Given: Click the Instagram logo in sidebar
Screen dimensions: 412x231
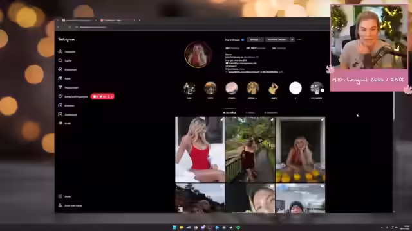Looking at the screenshot, I should tap(66, 40).
